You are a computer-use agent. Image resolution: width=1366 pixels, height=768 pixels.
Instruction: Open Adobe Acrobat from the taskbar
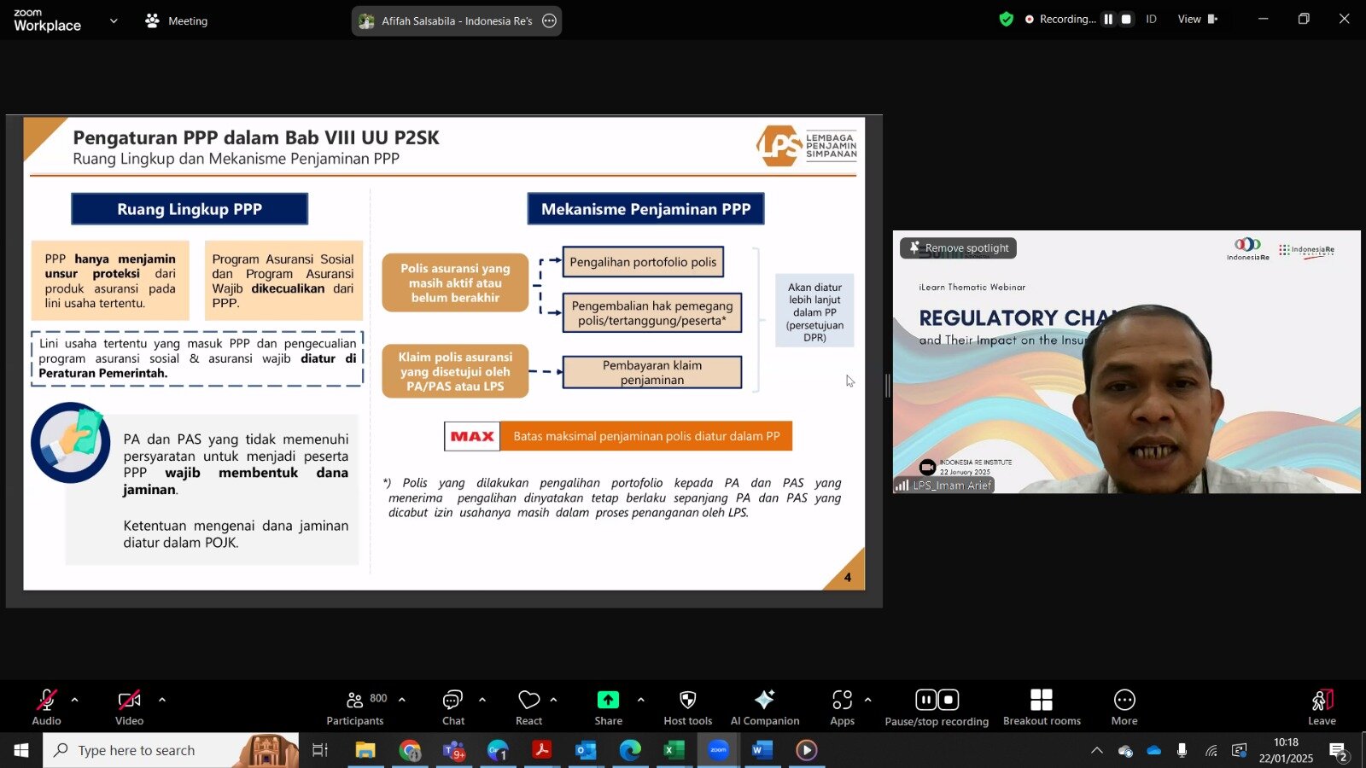(541, 750)
